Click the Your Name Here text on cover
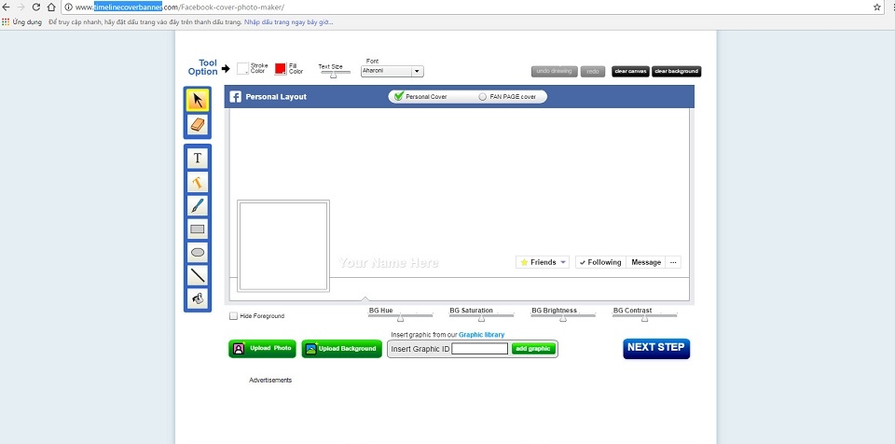The height and width of the screenshot is (444, 895). coord(389,263)
